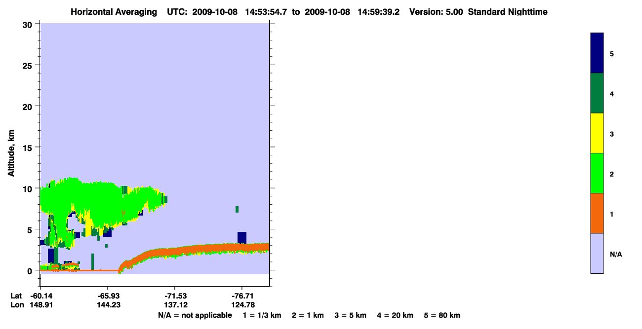Click the altitude tick label 10
This screenshot has width=642, height=329.
point(29,188)
